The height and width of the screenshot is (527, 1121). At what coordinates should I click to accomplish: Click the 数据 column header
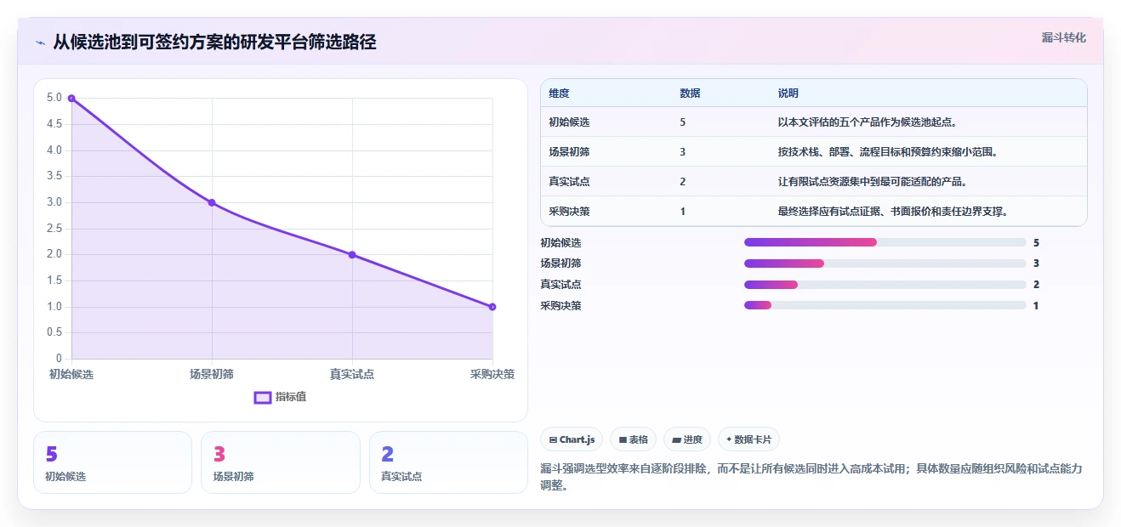[690, 93]
